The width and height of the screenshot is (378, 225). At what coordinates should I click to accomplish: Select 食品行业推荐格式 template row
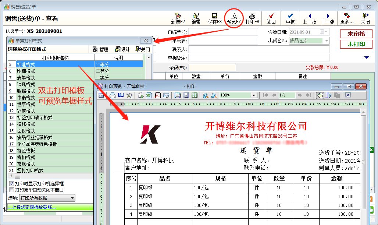click(51, 137)
